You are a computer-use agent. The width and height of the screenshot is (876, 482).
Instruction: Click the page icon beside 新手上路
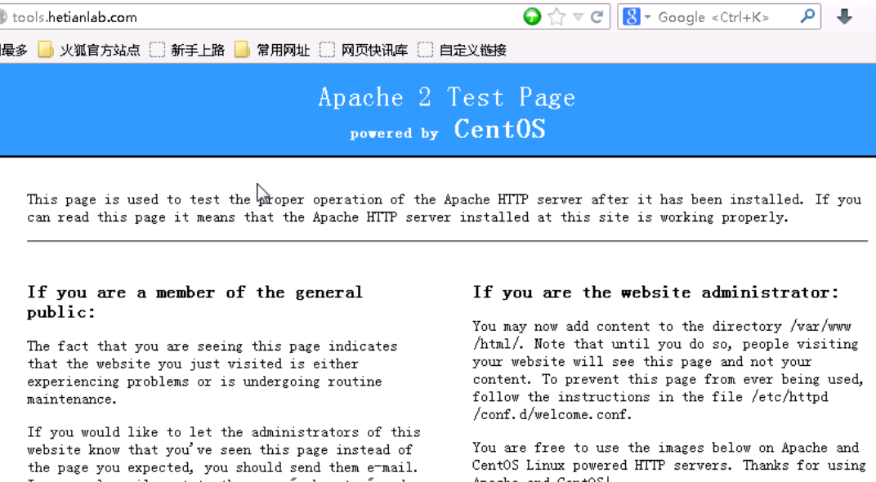coord(157,51)
